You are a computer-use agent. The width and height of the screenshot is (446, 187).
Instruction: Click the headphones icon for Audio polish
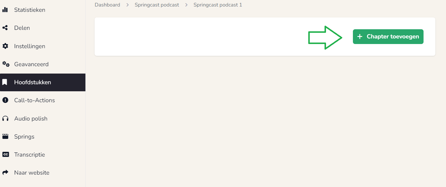click(x=5, y=118)
